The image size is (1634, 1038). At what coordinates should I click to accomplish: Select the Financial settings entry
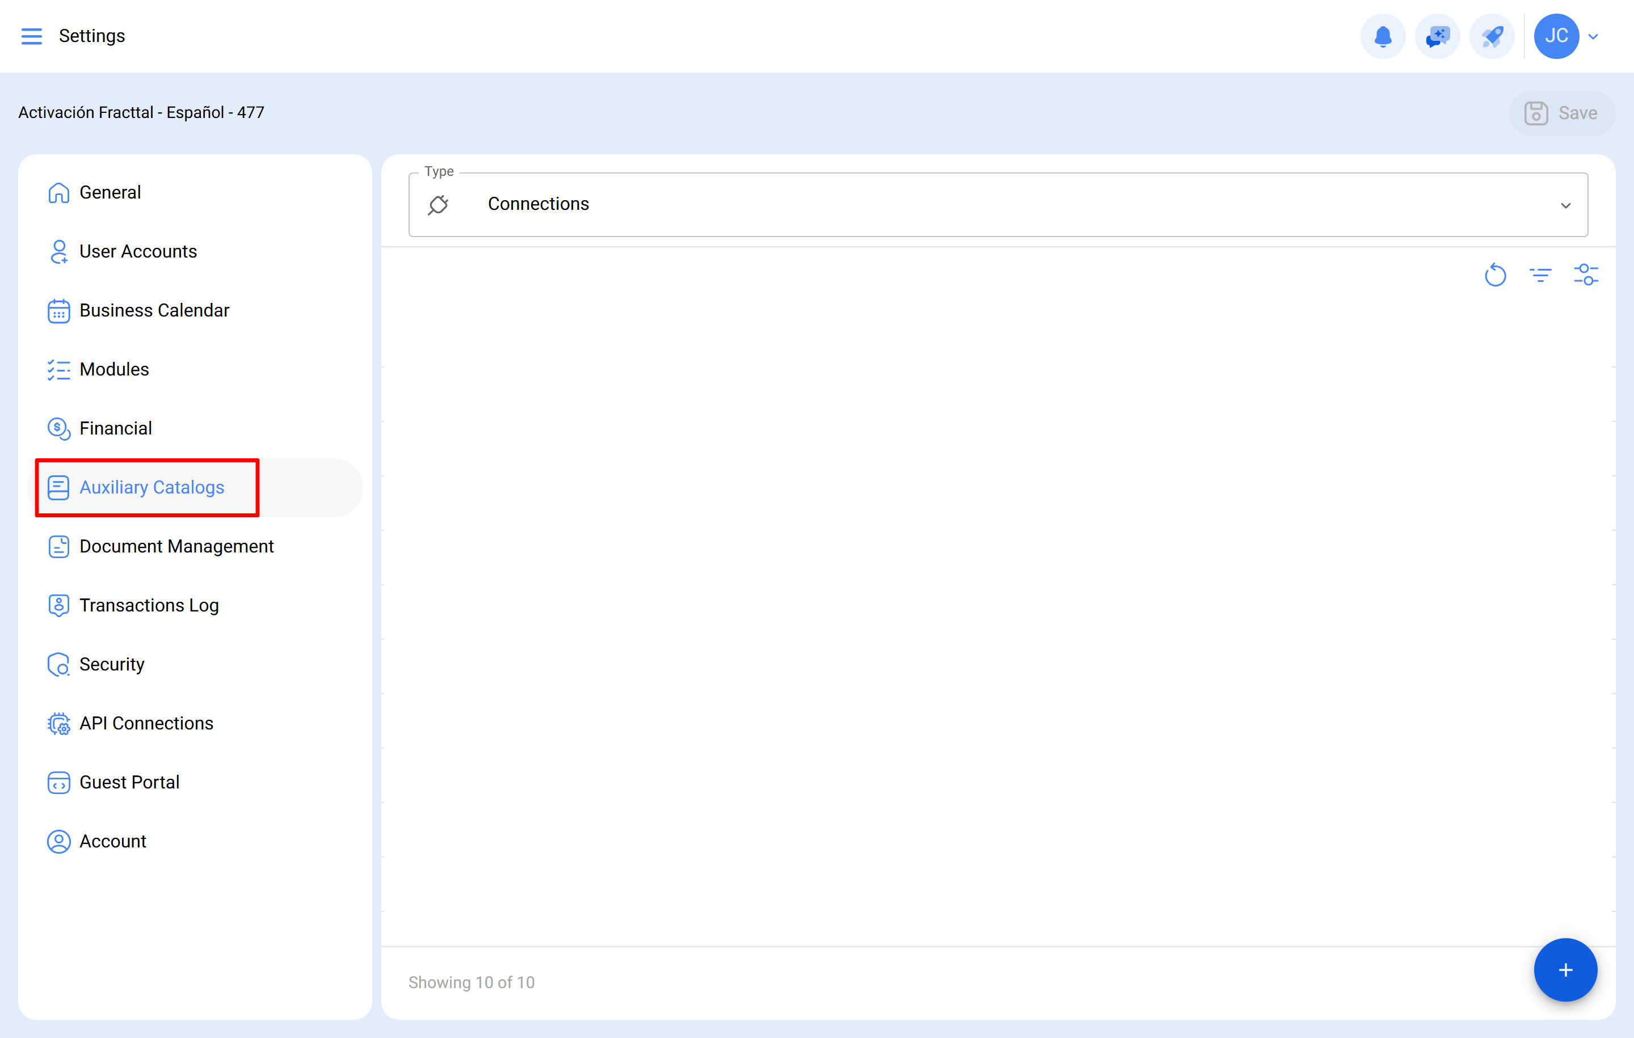point(115,428)
